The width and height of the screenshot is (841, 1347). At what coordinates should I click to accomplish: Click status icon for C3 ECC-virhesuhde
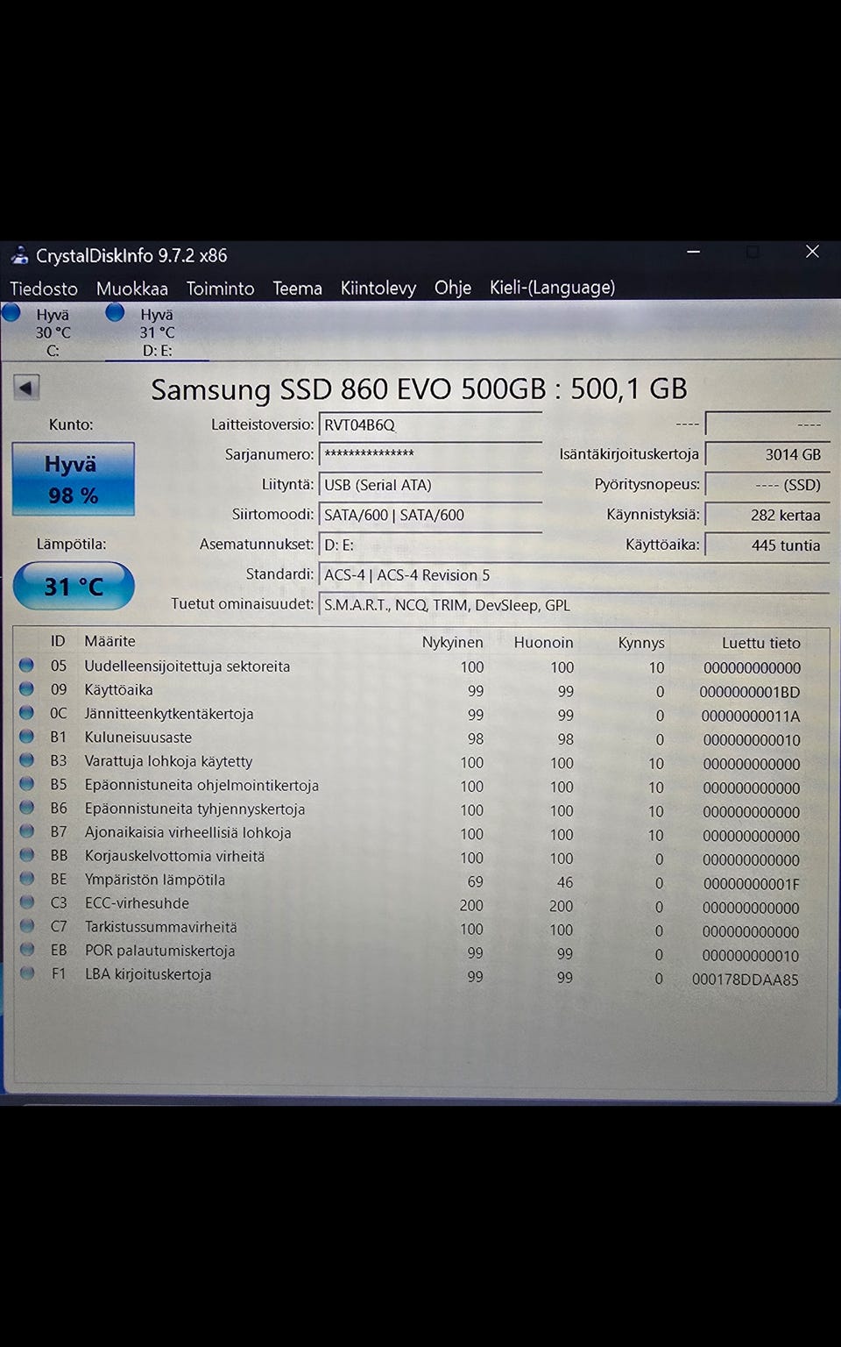(27, 902)
